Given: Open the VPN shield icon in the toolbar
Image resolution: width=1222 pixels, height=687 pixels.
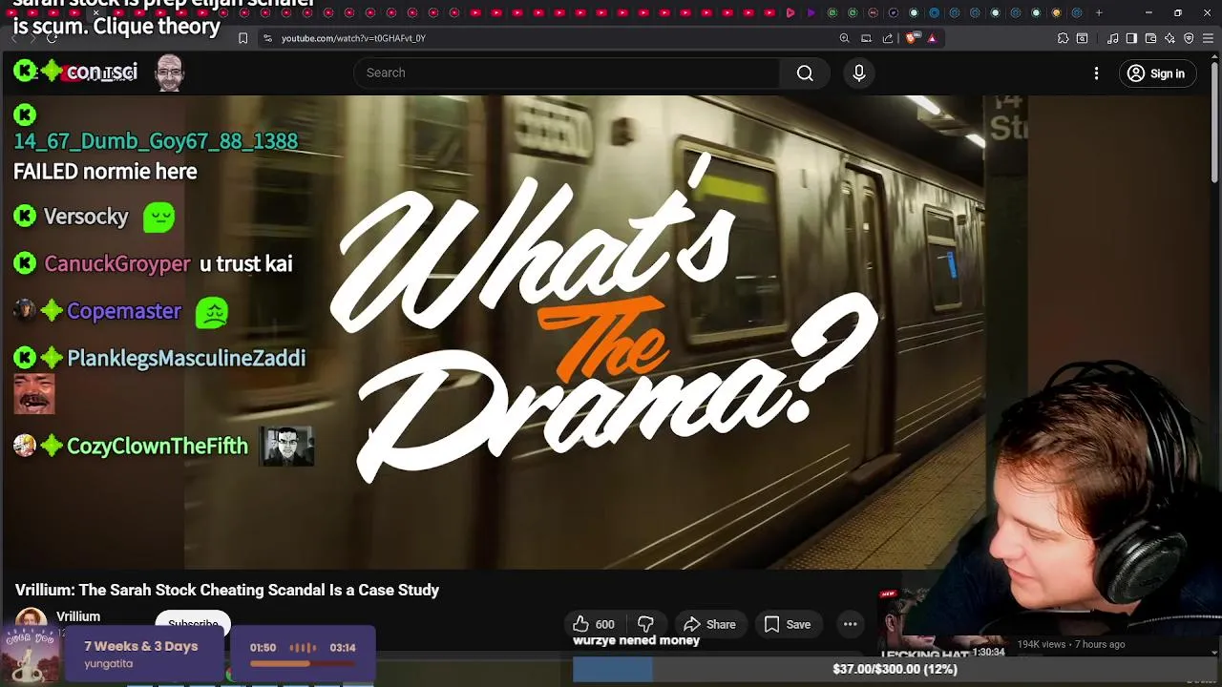Looking at the screenshot, I should click(1189, 38).
